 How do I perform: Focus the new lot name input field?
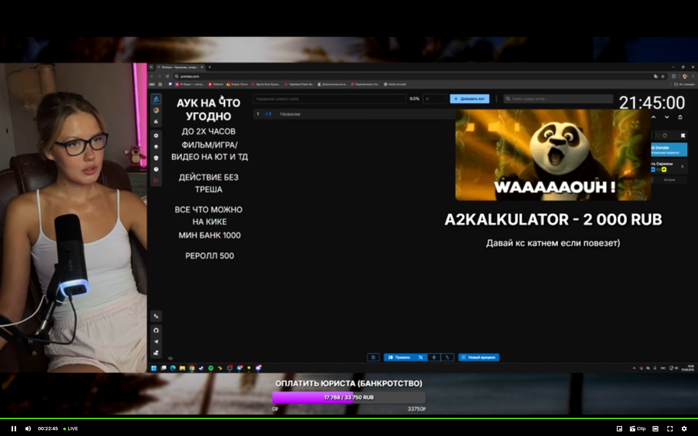[330, 99]
